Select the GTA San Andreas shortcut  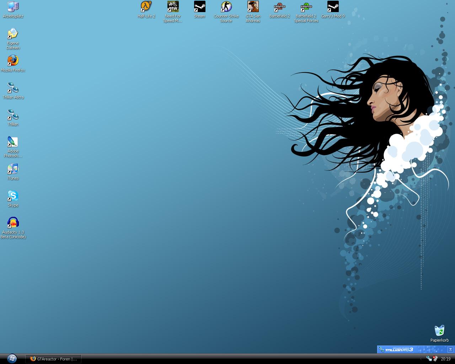[253, 7]
